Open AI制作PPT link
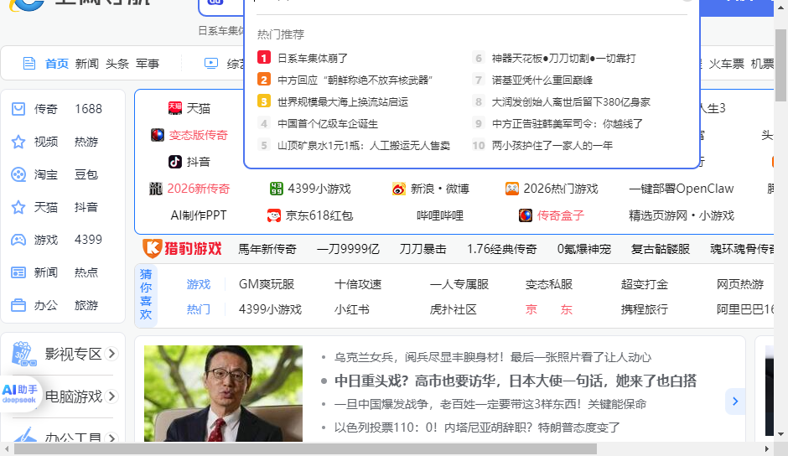This screenshot has width=788, height=456. (x=199, y=215)
